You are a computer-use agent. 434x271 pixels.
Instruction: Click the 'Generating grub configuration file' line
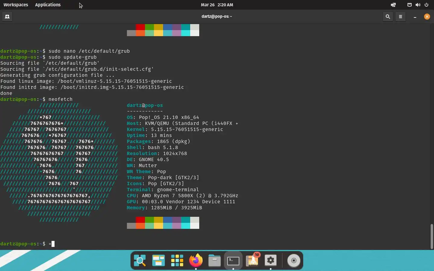(x=58, y=75)
